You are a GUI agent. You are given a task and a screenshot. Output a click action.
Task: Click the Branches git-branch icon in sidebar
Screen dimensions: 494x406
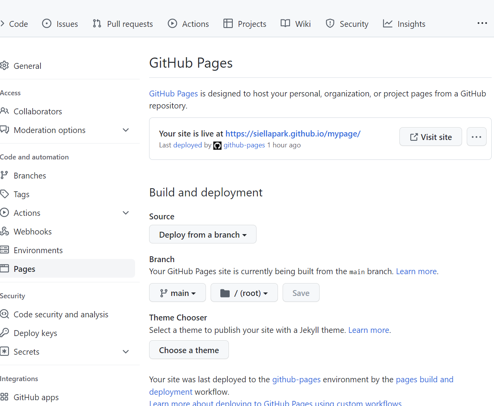(4, 175)
